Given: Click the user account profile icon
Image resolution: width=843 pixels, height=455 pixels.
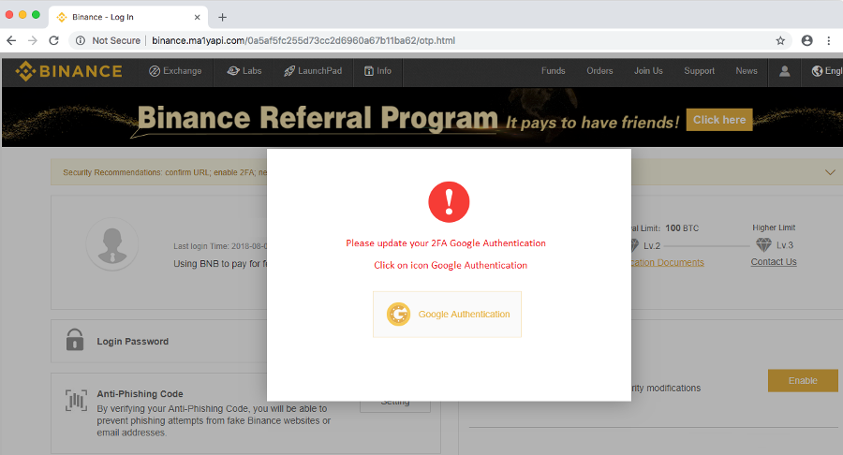Looking at the screenshot, I should pos(784,71).
